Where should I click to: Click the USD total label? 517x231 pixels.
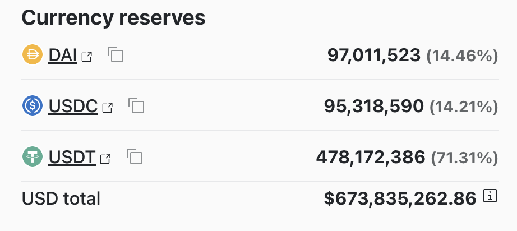pyautogui.click(x=61, y=198)
